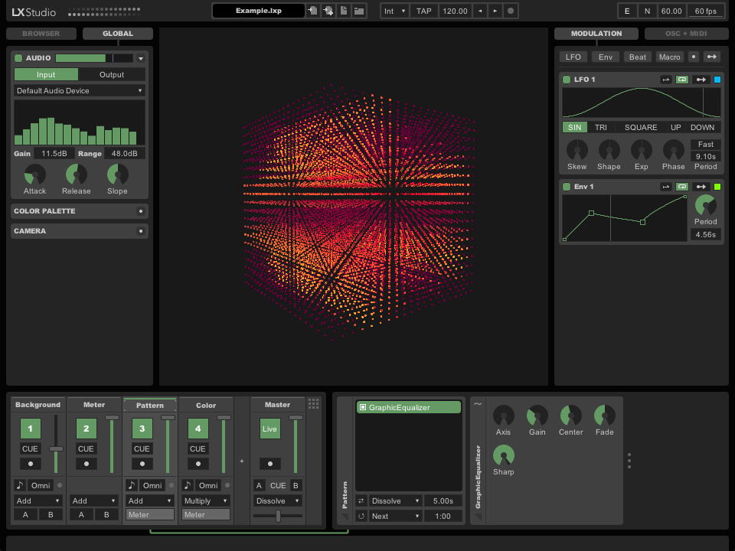Screen dimensions: 735x551
Task: Toggle LFO 1 active via its green indicator
Action: tap(567, 80)
